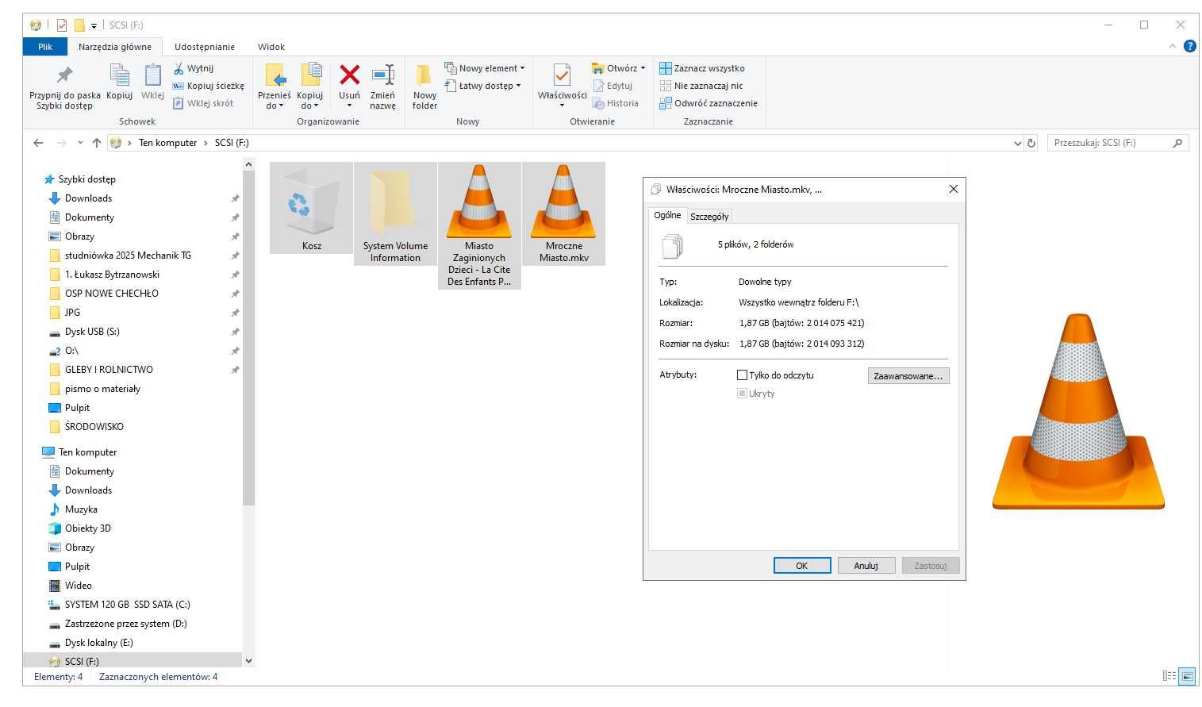
Task: Click the red Usuń delete icon
Action: click(349, 75)
